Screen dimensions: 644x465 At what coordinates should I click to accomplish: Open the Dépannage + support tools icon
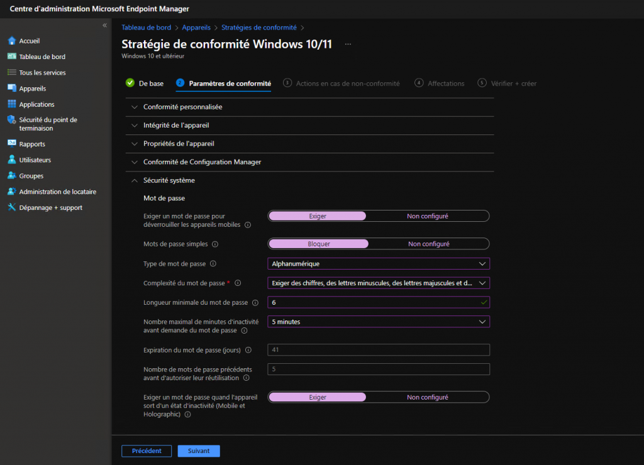click(12, 207)
